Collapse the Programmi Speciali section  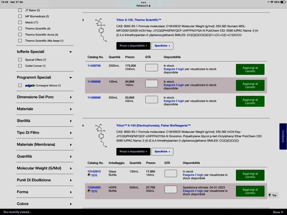coord(71,77)
